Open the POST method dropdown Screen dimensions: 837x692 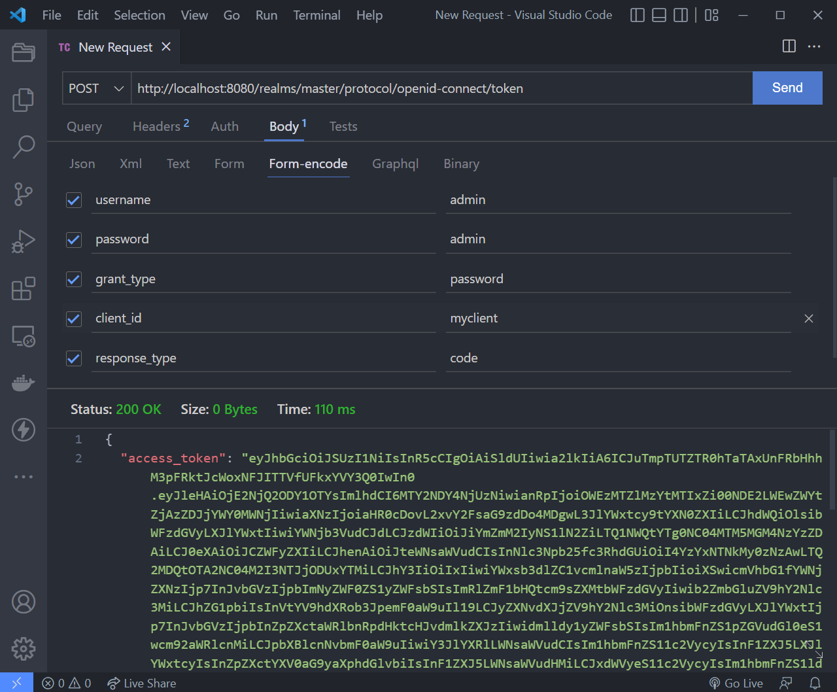click(x=96, y=88)
